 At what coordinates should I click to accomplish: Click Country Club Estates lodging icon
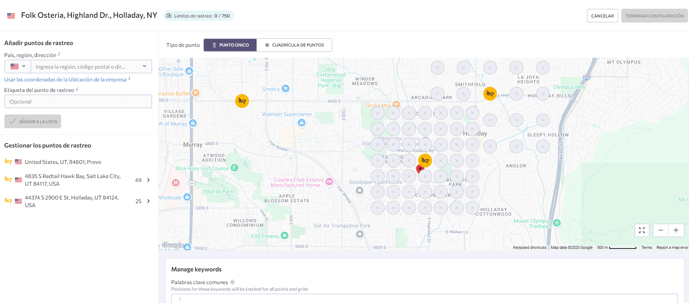(x=329, y=182)
